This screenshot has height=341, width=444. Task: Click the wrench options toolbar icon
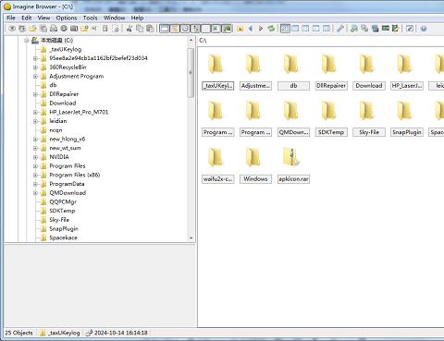click(340, 29)
